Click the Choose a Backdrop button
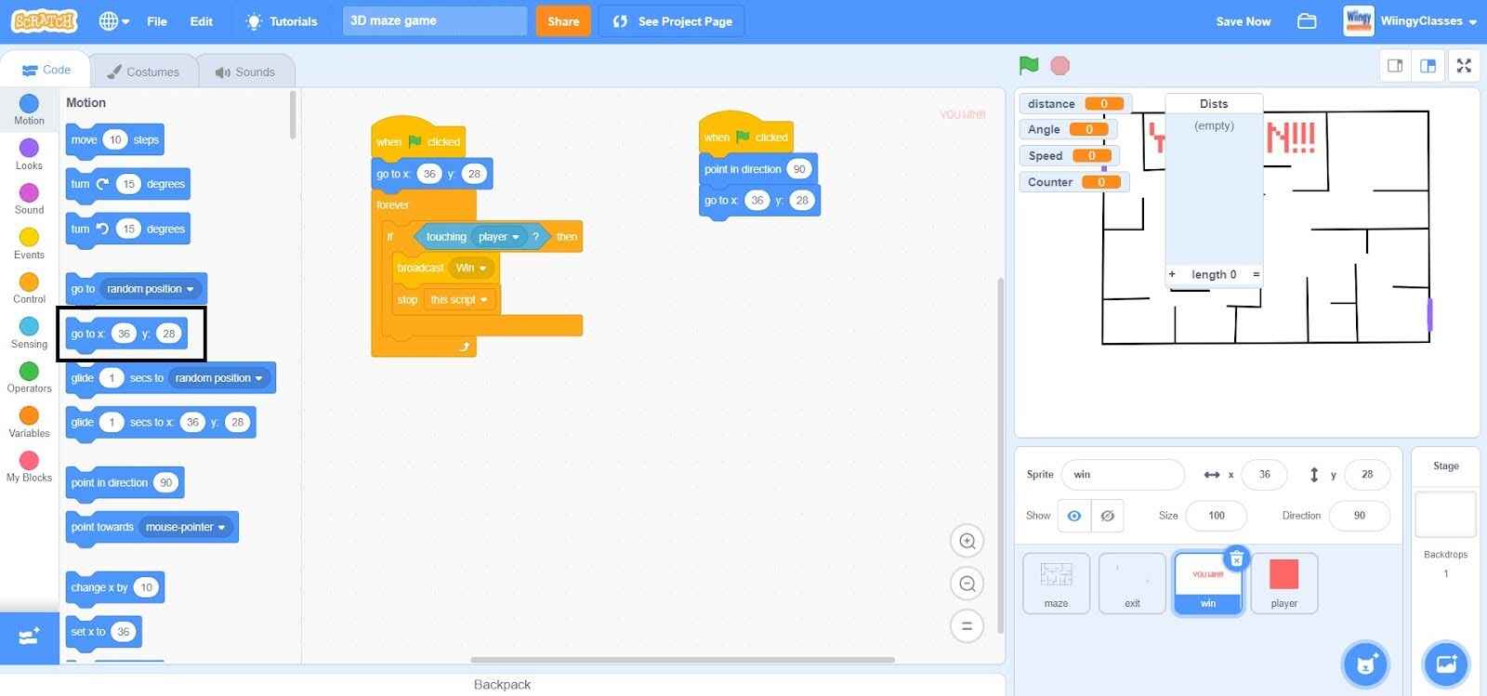The width and height of the screenshot is (1487, 696). 1446,663
